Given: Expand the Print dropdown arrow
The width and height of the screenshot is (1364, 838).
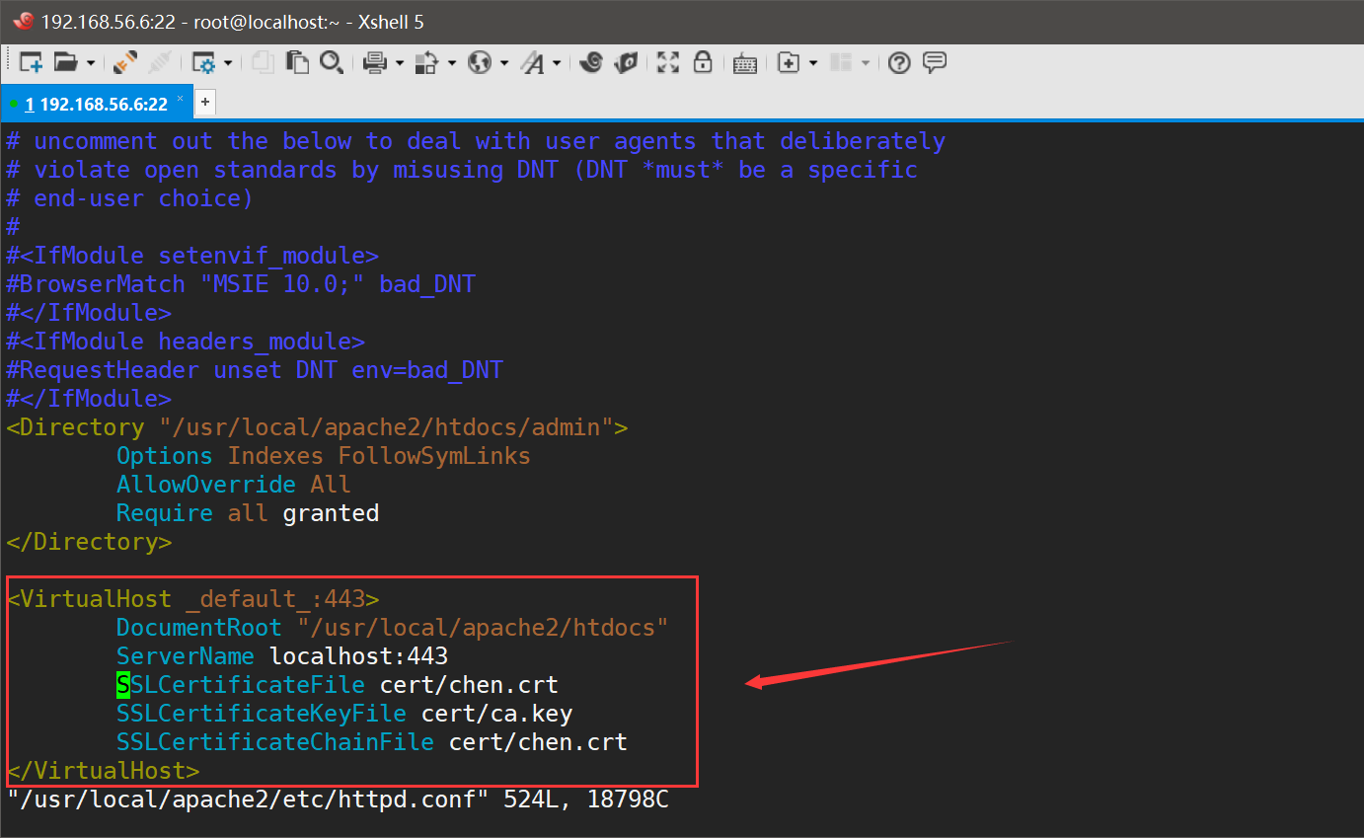Looking at the screenshot, I should click(x=400, y=63).
